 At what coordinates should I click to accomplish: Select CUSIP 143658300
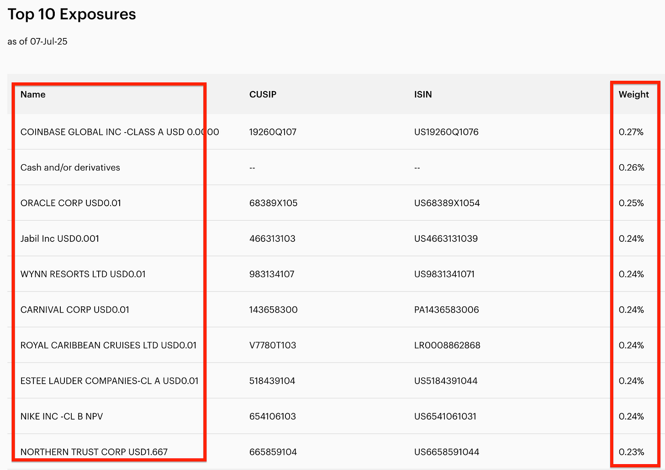pyautogui.click(x=273, y=310)
